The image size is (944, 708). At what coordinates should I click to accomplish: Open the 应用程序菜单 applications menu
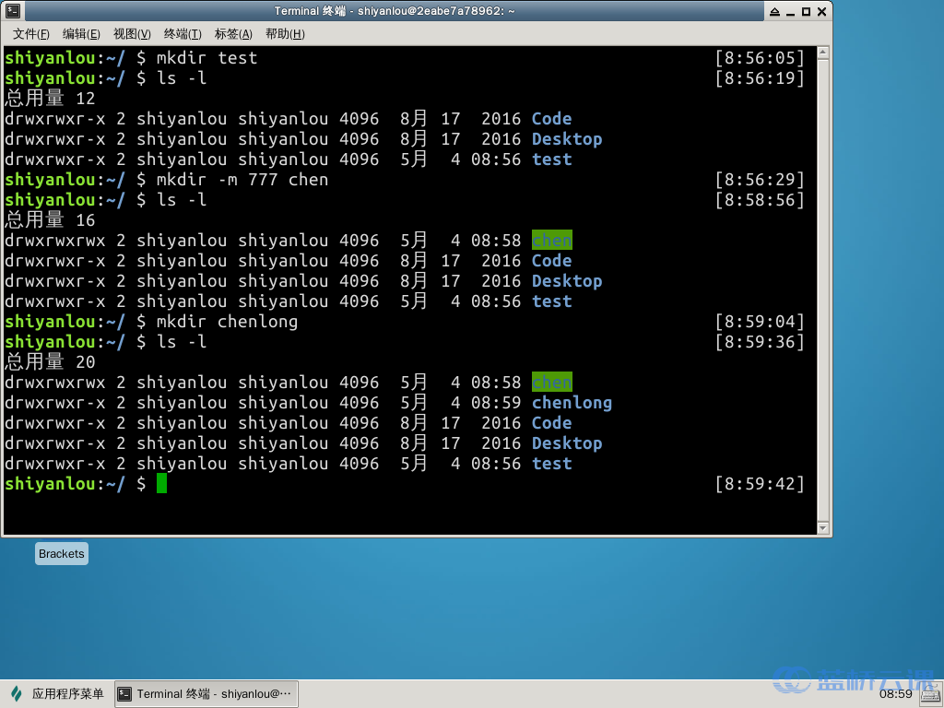coord(57,694)
